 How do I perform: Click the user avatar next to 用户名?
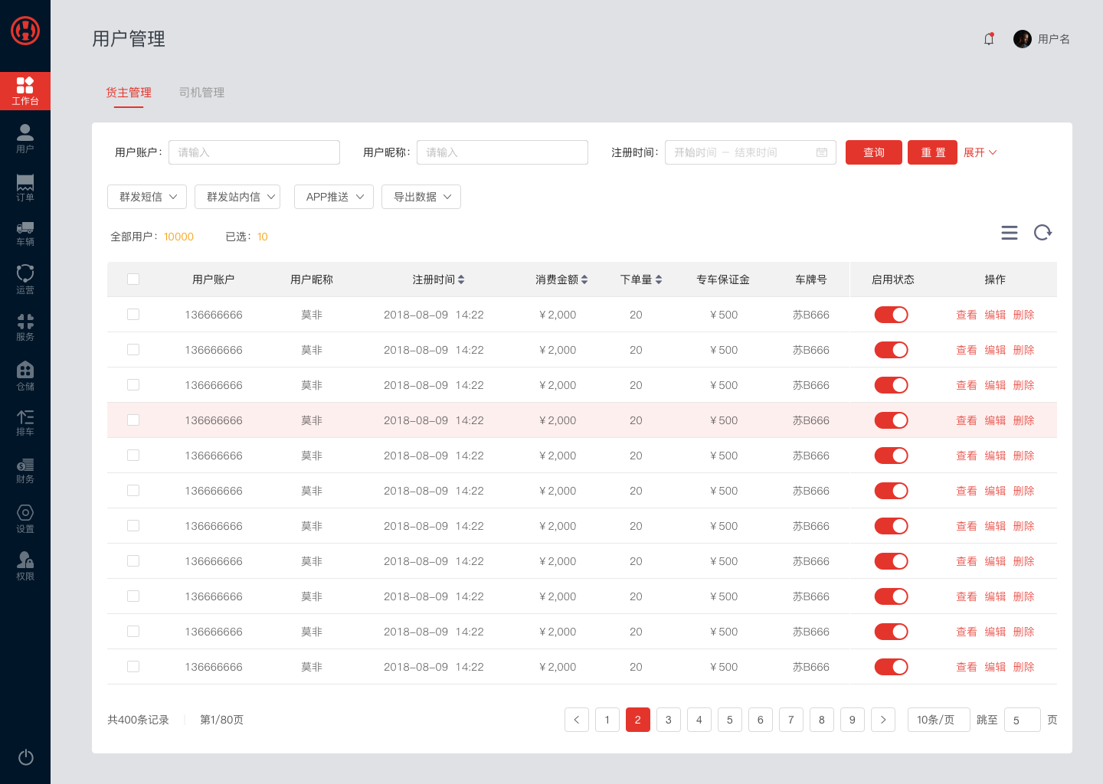tap(1022, 39)
